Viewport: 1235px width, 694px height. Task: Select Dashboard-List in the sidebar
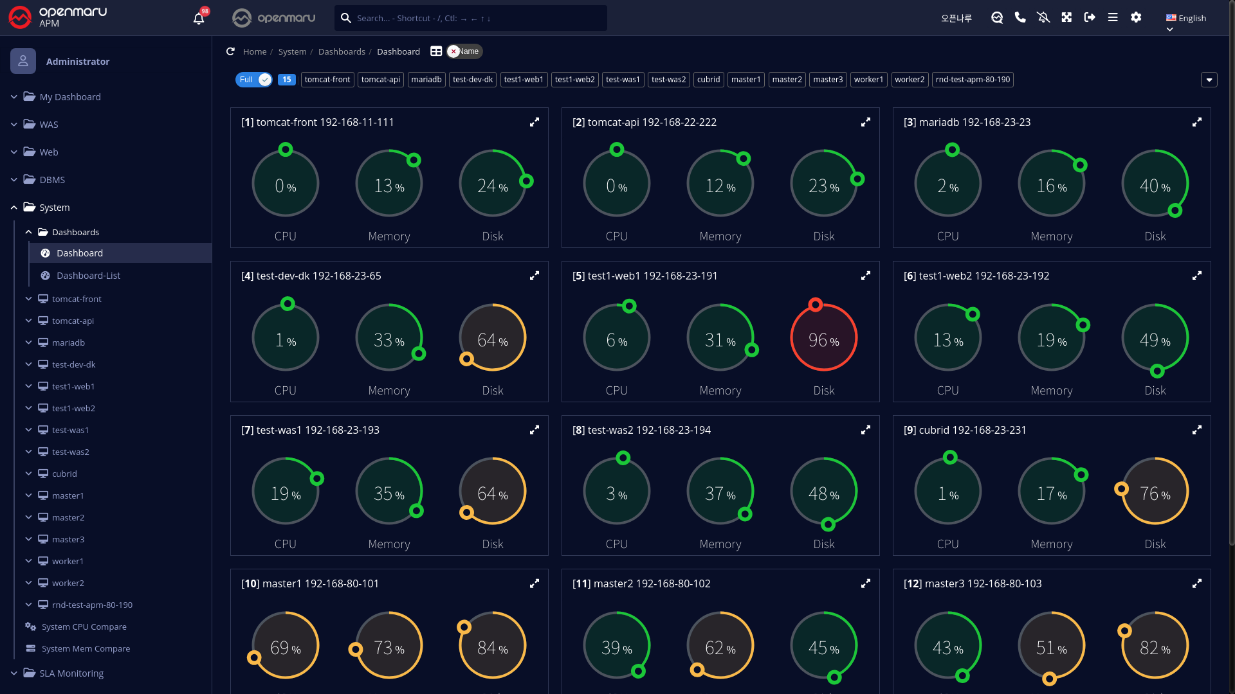[88, 276]
